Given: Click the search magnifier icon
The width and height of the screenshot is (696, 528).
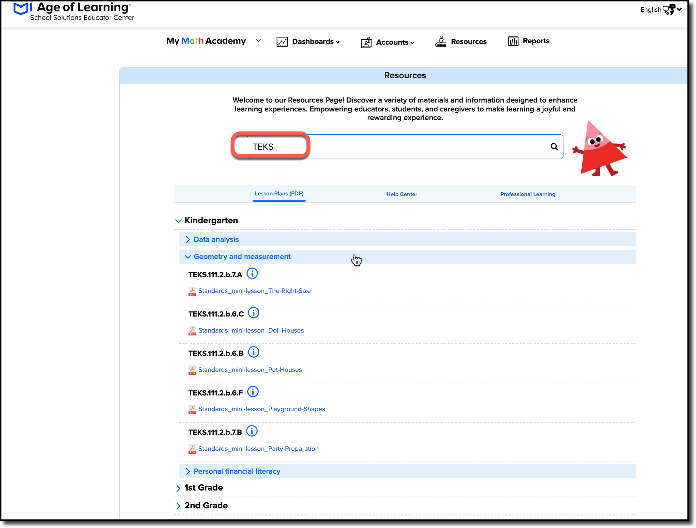Looking at the screenshot, I should point(554,146).
